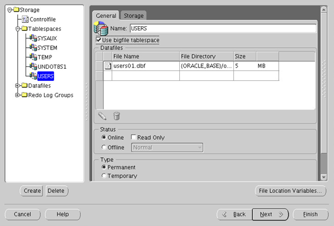Click the Tablespaces folder icon

(x=24, y=29)
